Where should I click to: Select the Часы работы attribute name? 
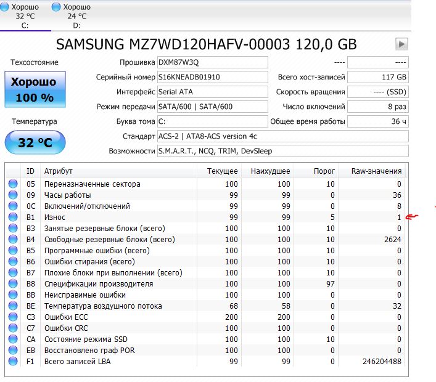pos(68,195)
